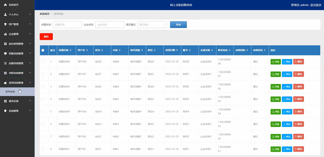
Task: Check the row checkbox for 标题名称2
Action: click(x=43, y=136)
